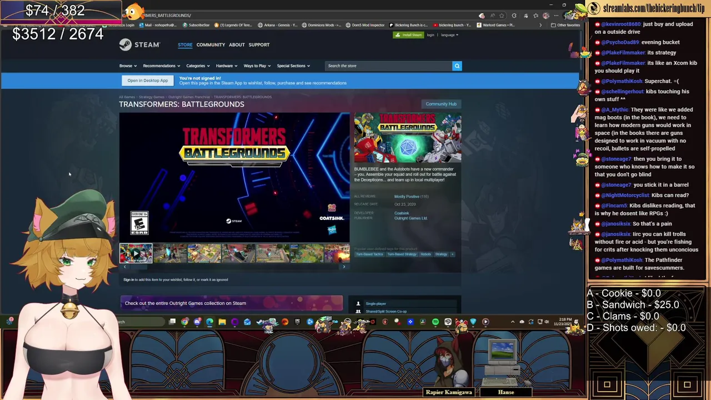This screenshot has width=711, height=400.
Task: Click the store search magnifier button
Action: [457, 66]
